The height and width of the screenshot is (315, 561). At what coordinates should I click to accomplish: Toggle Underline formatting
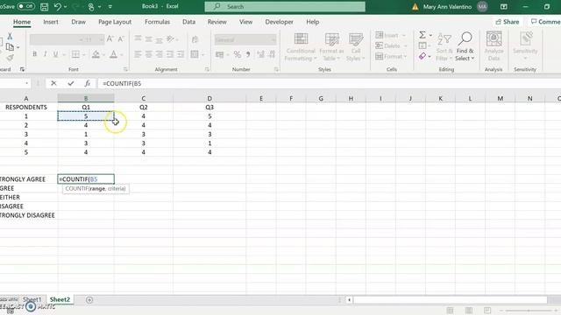[x=55, y=54]
